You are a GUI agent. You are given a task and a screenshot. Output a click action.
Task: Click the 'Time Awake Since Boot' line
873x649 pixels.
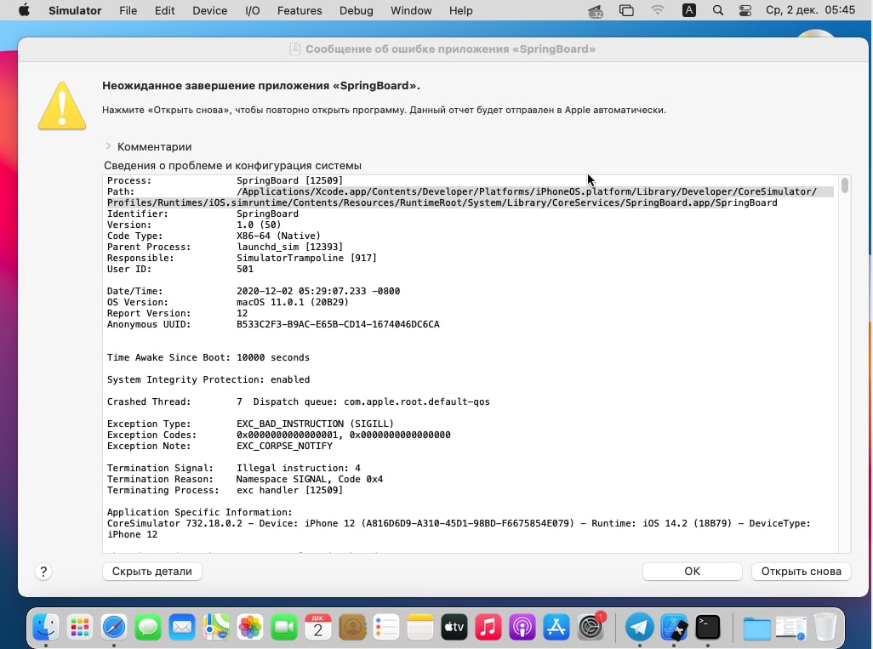[208, 357]
